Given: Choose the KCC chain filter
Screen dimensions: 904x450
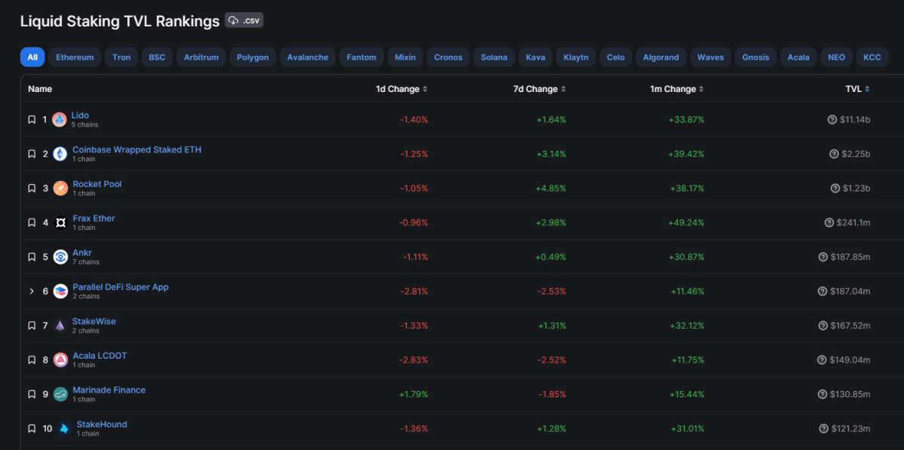Looking at the screenshot, I should (x=872, y=57).
